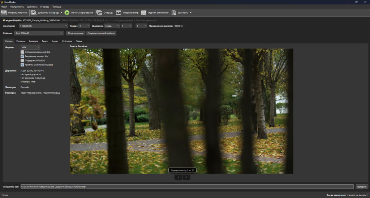Click Открыть источник label in toolbar

click(18, 13)
